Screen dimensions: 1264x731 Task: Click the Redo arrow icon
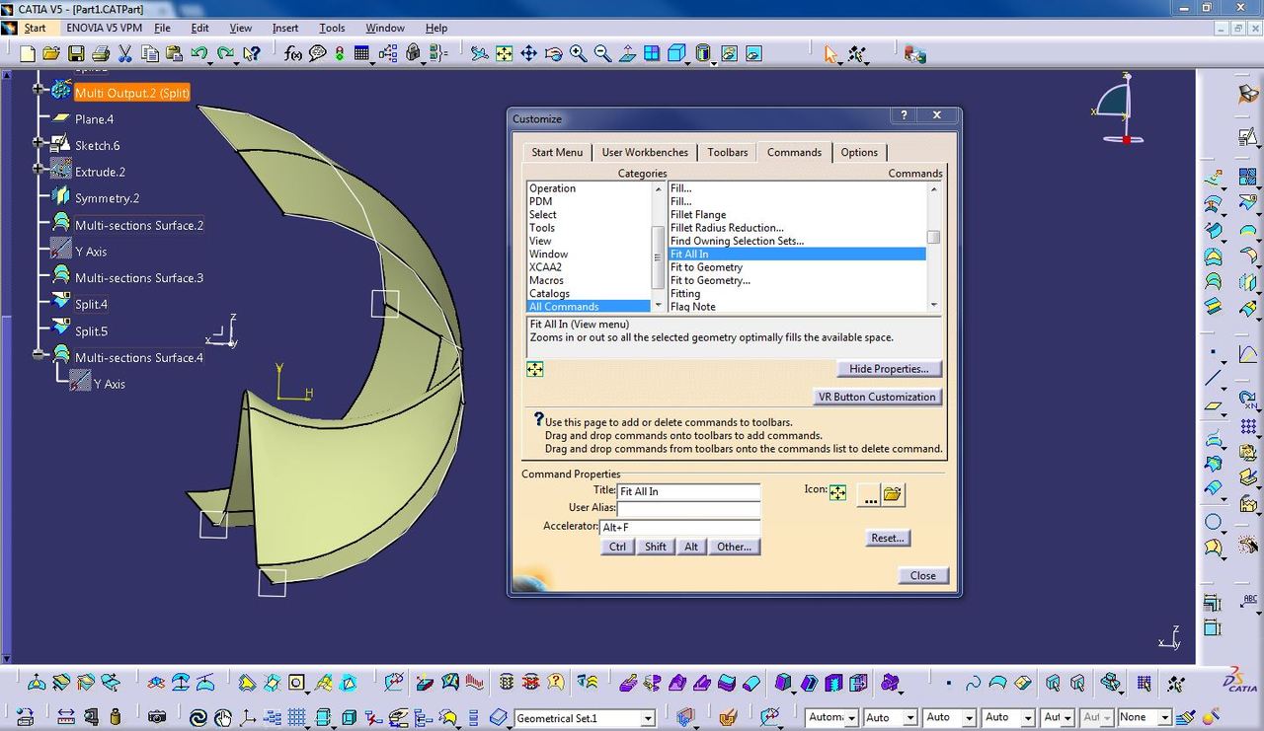[226, 53]
